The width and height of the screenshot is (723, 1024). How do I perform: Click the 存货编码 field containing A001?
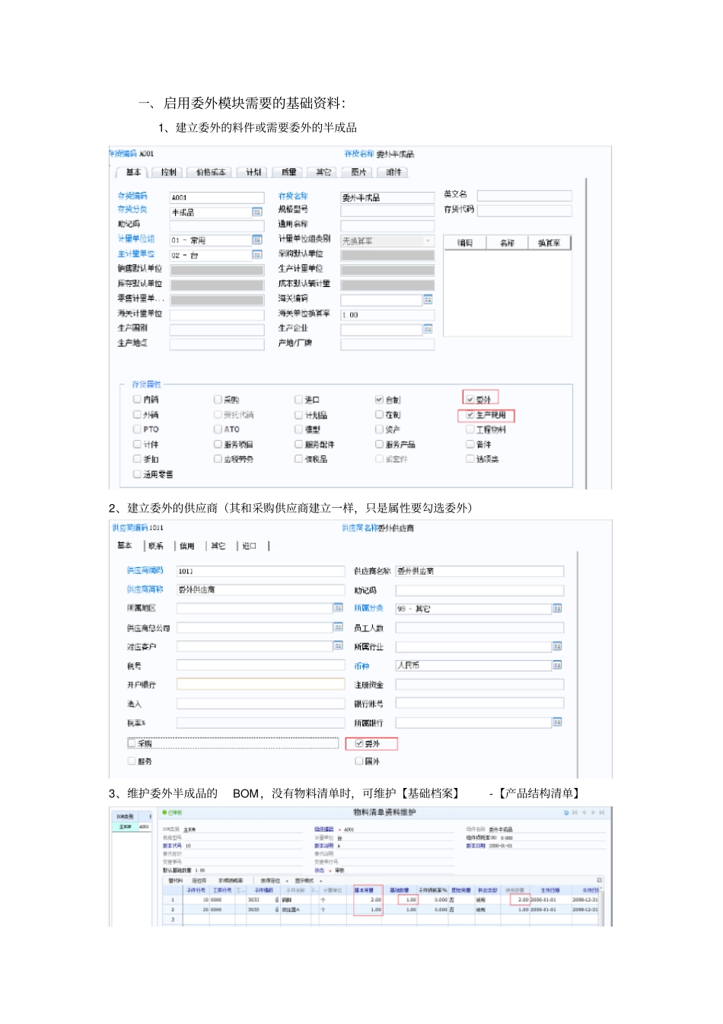[x=217, y=197]
